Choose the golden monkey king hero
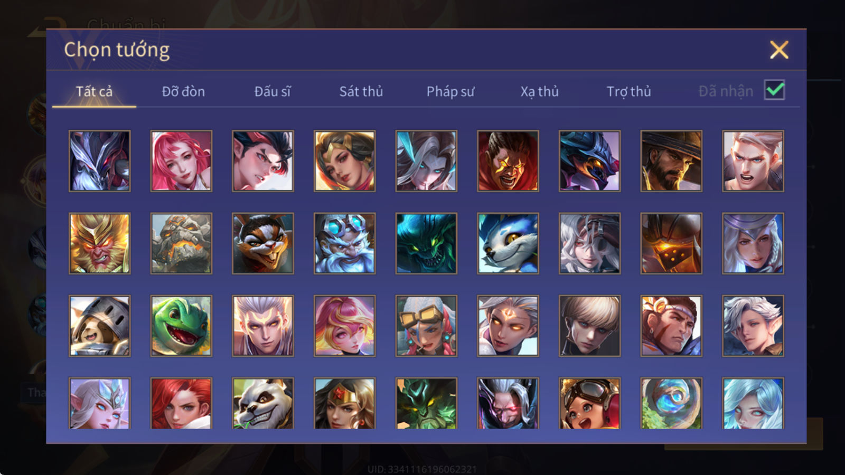 (99, 243)
